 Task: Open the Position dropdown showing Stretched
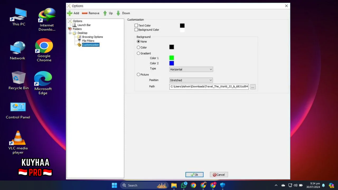[191, 80]
